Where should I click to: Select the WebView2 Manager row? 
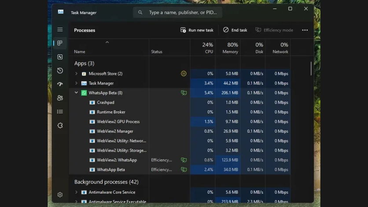(180, 131)
